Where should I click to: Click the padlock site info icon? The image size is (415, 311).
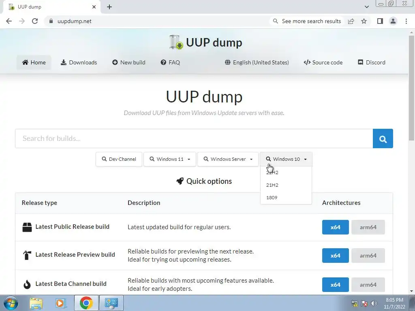[x=51, y=21]
